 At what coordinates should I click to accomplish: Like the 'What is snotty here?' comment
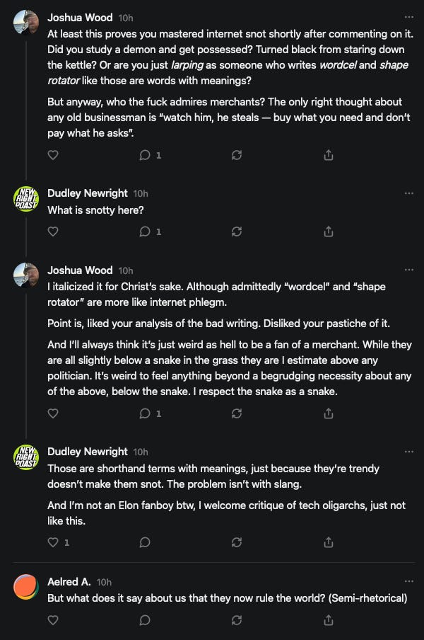[53, 231]
